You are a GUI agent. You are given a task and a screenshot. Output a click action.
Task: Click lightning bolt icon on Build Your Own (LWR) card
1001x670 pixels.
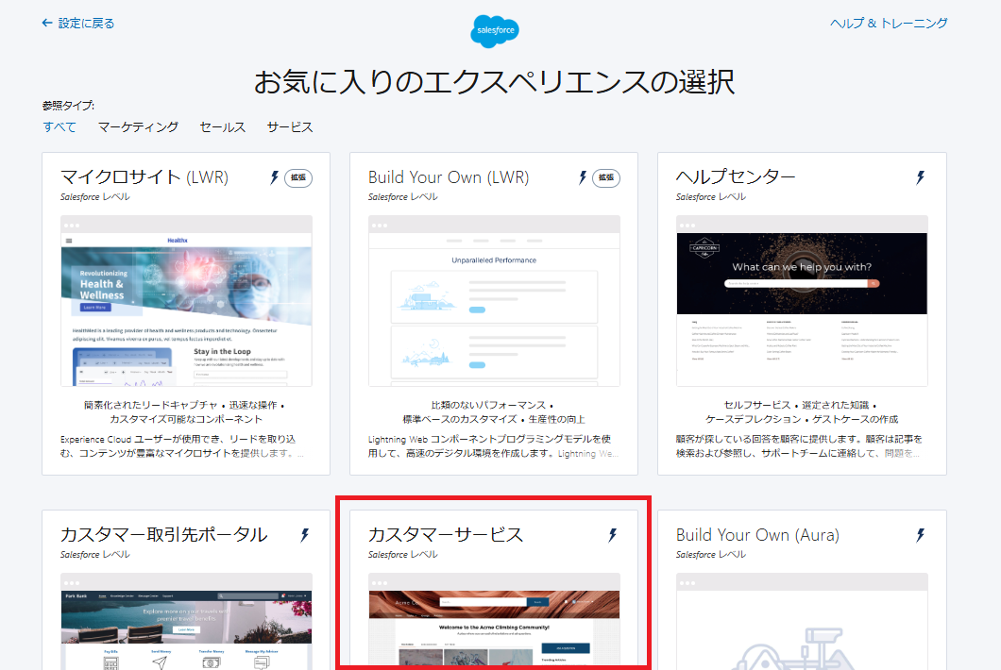[583, 177]
